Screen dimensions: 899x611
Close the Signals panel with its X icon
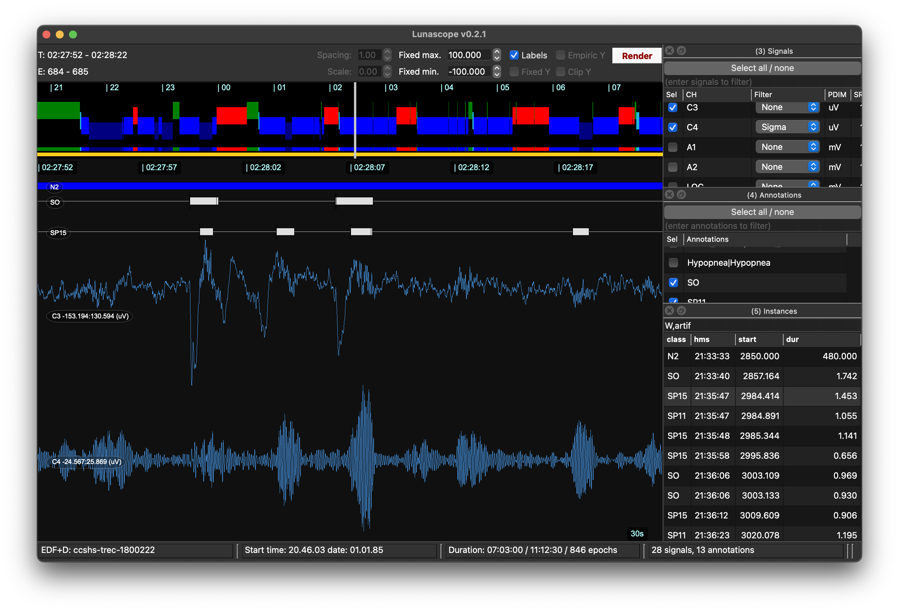[670, 51]
